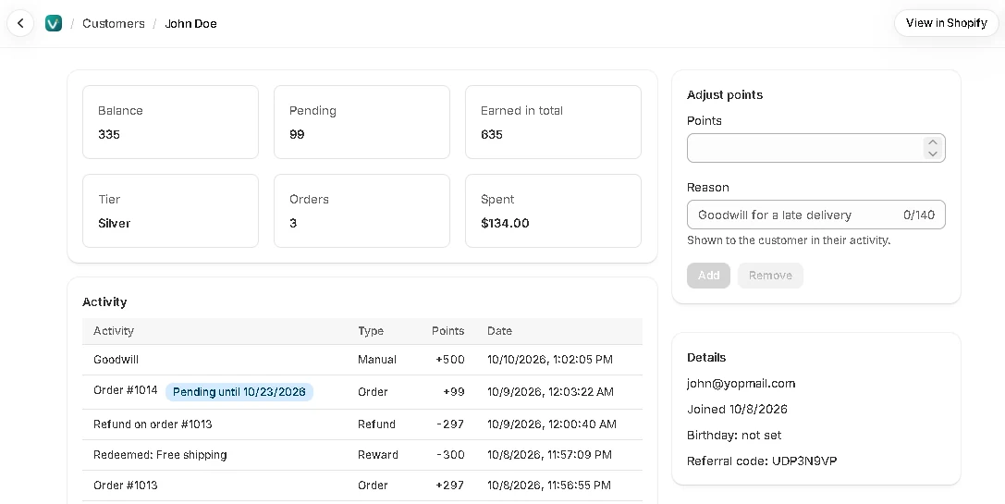Select date 10/9/2026, 12:03:22 AM

(550, 392)
